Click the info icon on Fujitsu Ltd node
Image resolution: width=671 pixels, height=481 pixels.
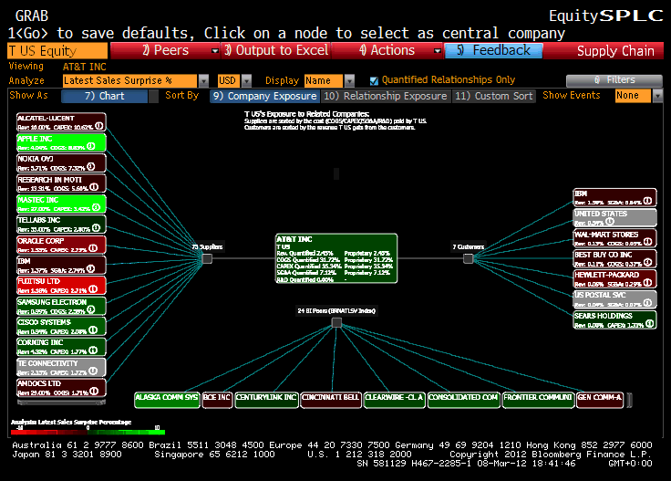pyautogui.click(x=93, y=289)
